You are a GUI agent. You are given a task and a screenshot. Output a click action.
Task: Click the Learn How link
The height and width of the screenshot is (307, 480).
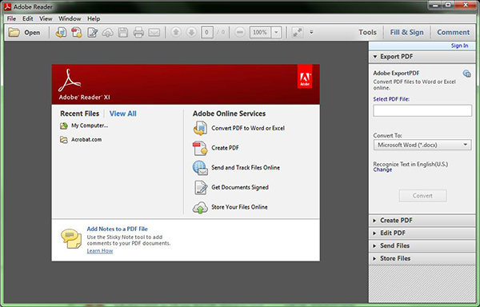point(100,251)
